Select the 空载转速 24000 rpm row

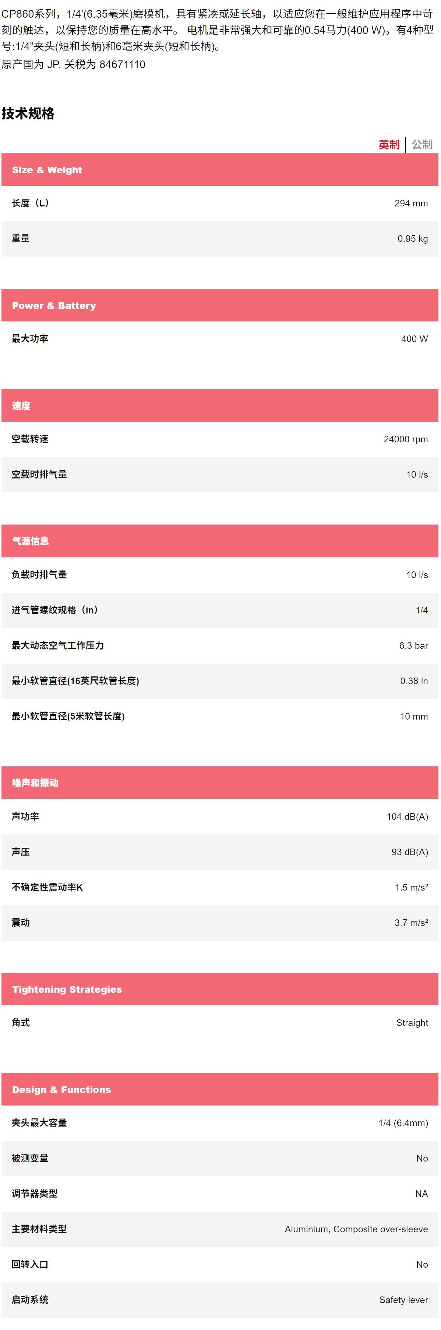click(x=220, y=439)
